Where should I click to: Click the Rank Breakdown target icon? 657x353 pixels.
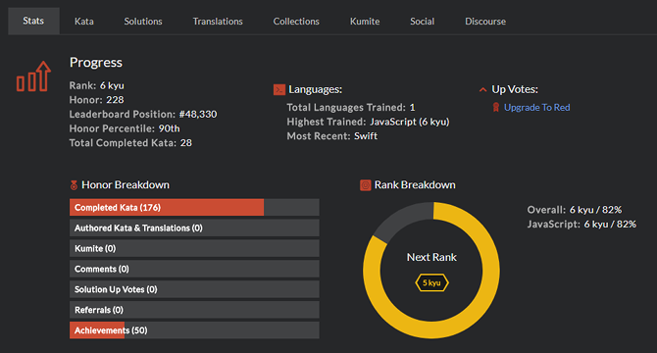(366, 185)
